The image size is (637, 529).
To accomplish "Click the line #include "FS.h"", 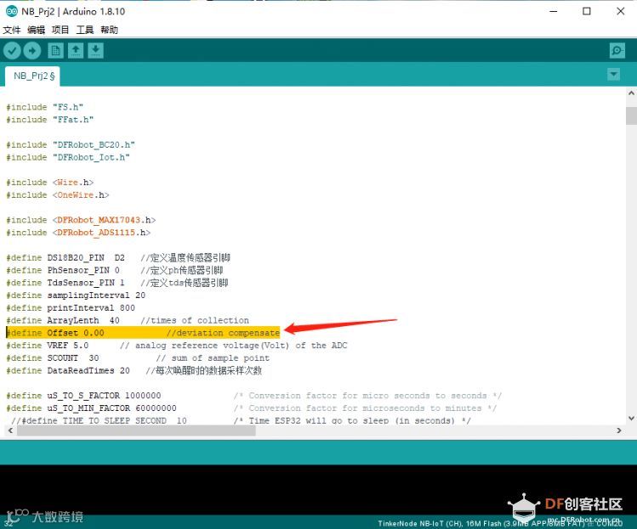I will (45, 107).
